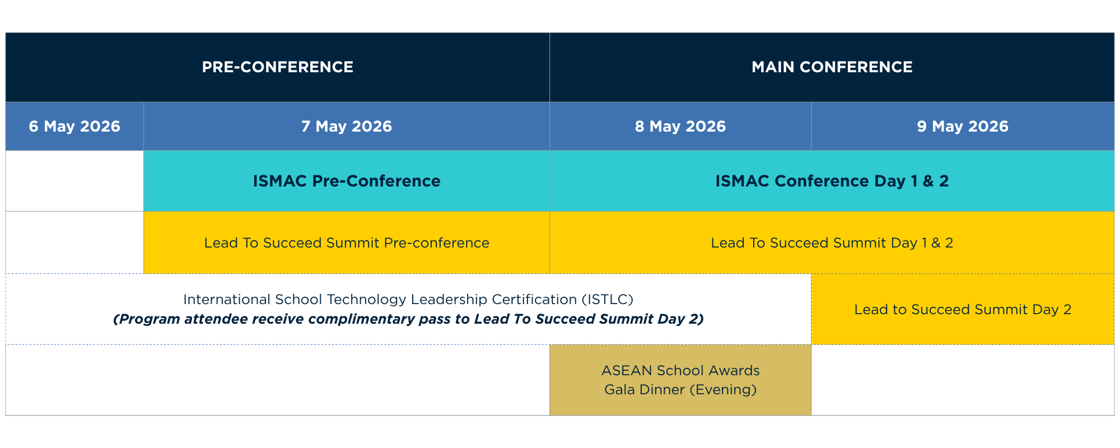Open the ISMAC Conference Day 1 & 2 block
Viewport: 1120px width, 448px height.
pyautogui.click(x=832, y=181)
